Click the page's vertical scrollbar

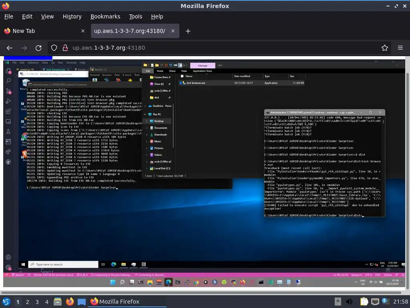click(x=408, y=181)
